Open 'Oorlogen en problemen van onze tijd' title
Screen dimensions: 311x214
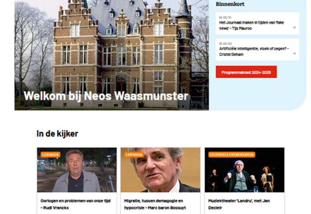pyautogui.click(x=75, y=204)
